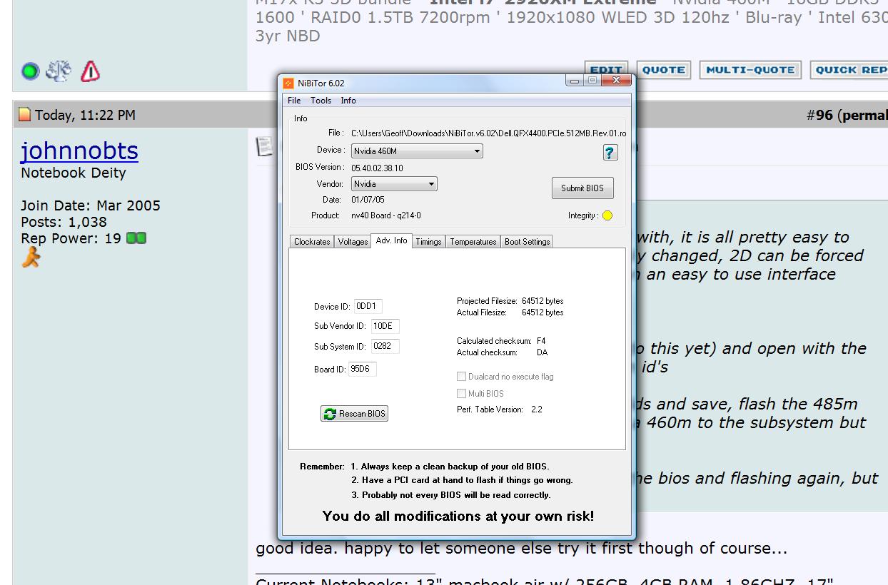Screen dimensions: 888x585
Task: Click the gray icon between status and report icons
Action: [x=59, y=71]
